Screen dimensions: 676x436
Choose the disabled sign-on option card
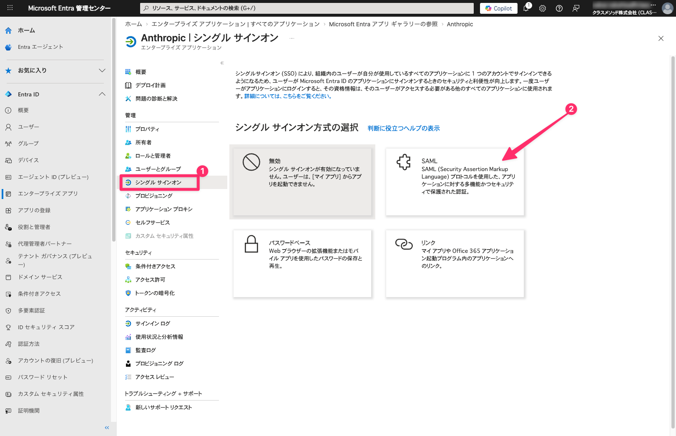click(302, 182)
